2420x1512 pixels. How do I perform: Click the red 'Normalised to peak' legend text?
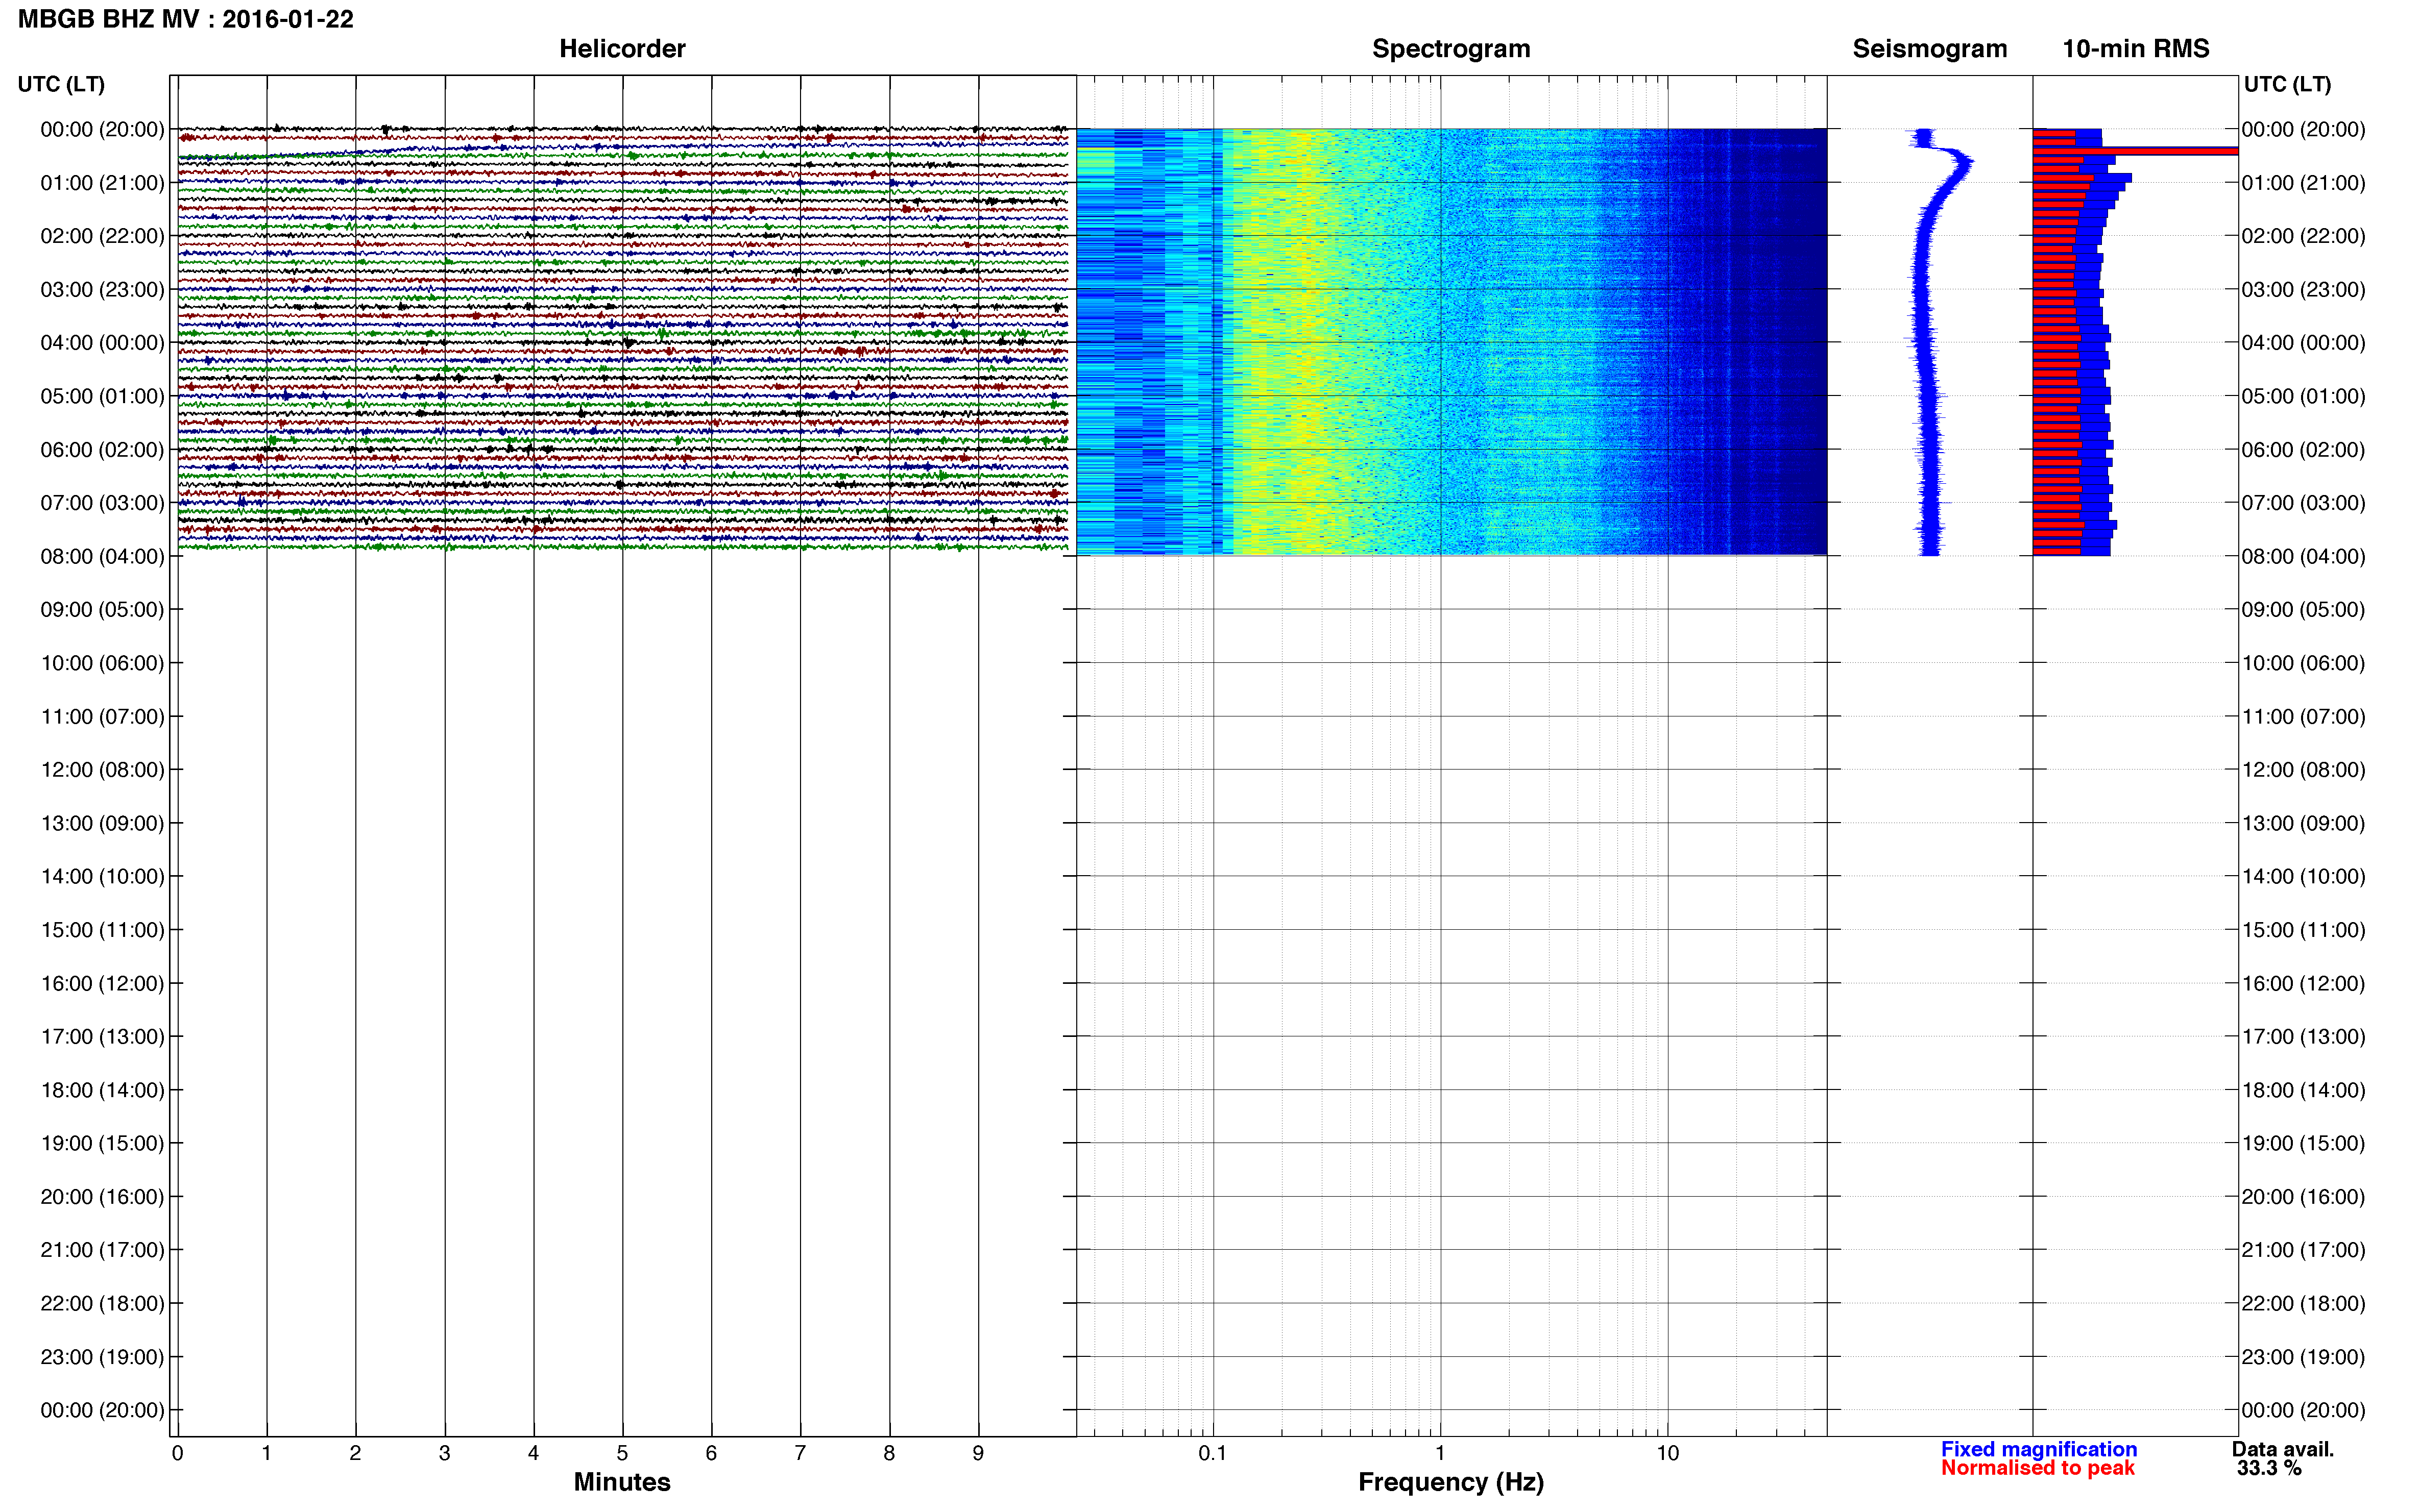(x=2038, y=1468)
